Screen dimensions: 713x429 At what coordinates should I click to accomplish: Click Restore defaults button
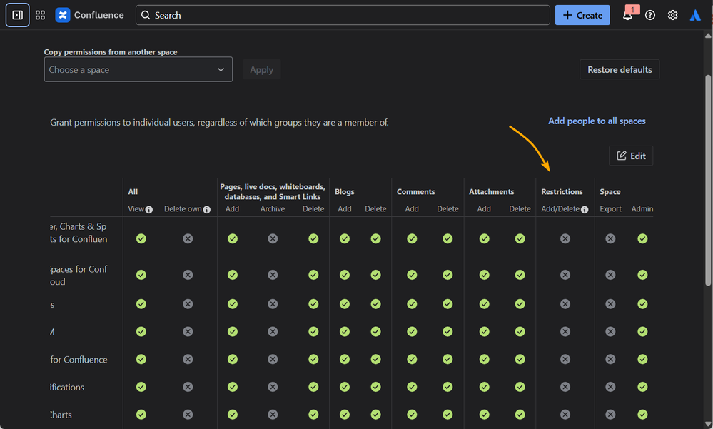pyautogui.click(x=620, y=69)
